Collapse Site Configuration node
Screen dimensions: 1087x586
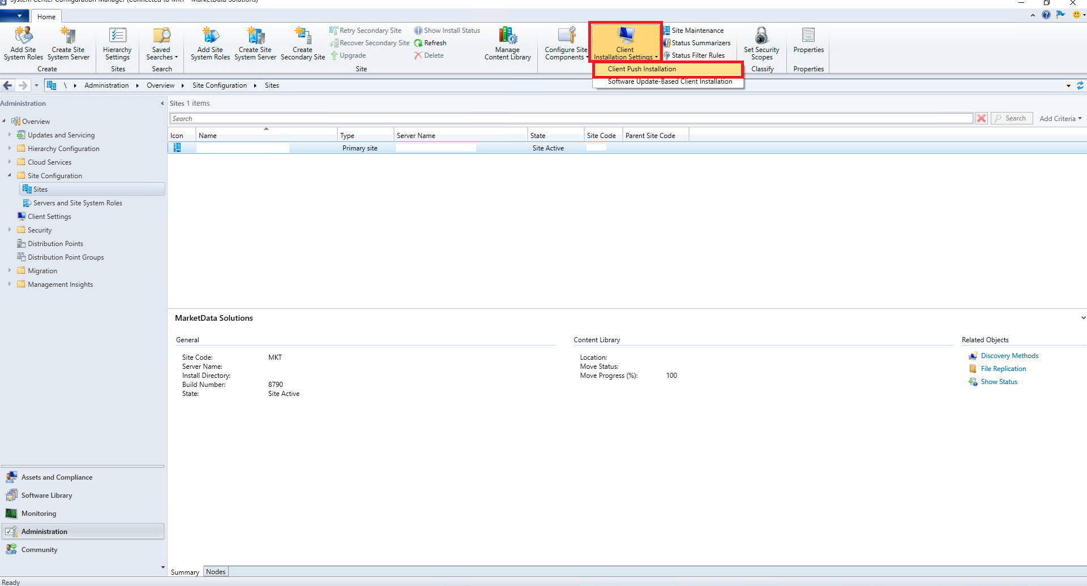pyautogui.click(x=10, y=175)
